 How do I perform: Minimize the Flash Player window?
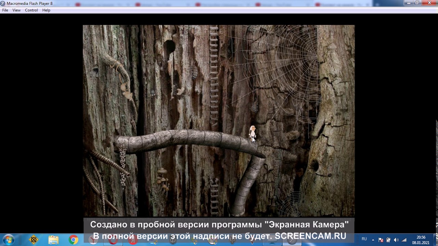(409, 3)
